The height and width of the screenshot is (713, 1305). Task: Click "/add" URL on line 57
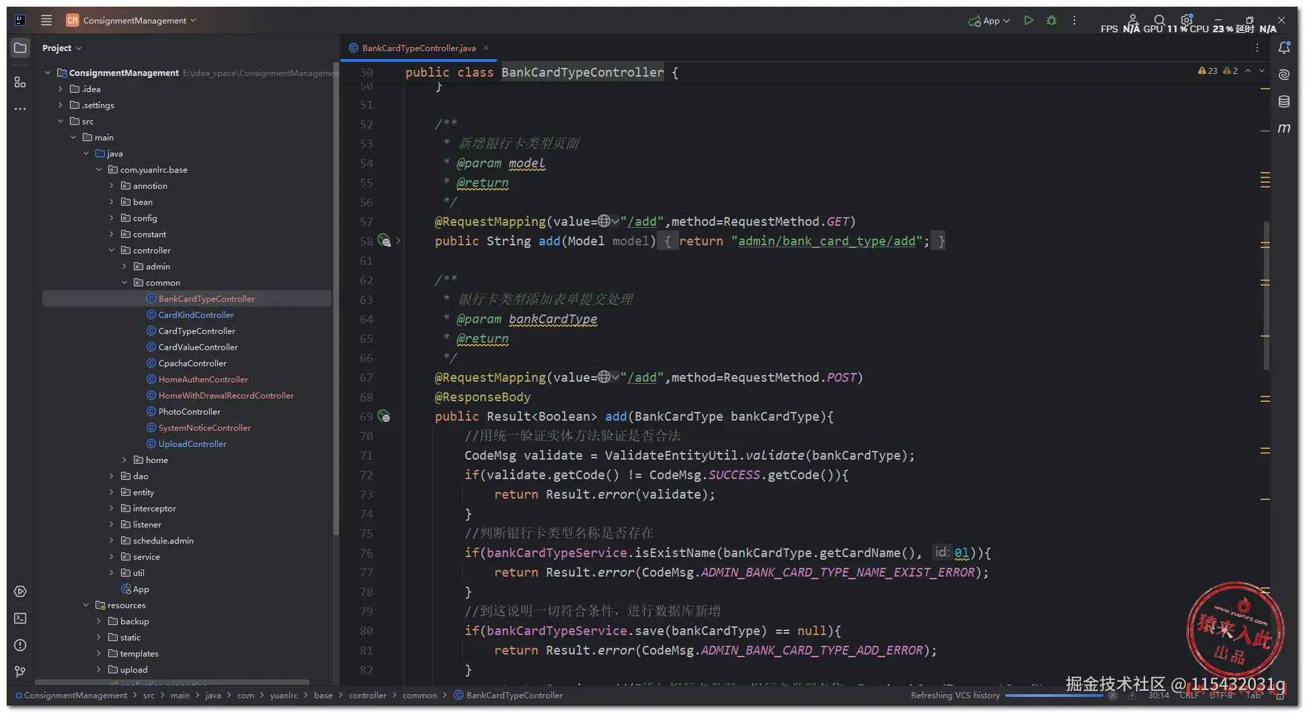[642, 221]
